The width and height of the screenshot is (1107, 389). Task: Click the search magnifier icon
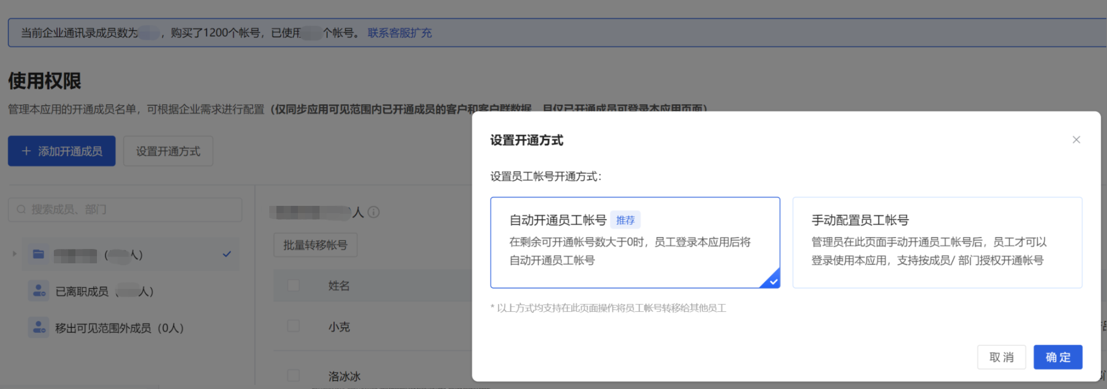click(21, 209)
